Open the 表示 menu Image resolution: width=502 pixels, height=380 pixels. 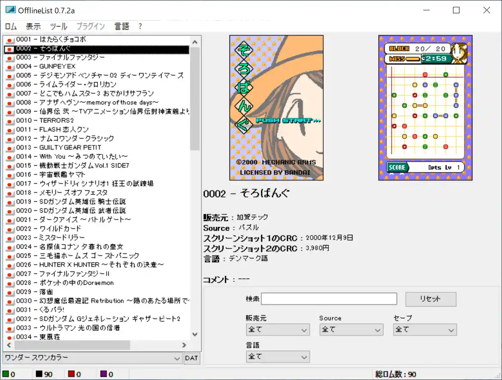coord(33,27)
